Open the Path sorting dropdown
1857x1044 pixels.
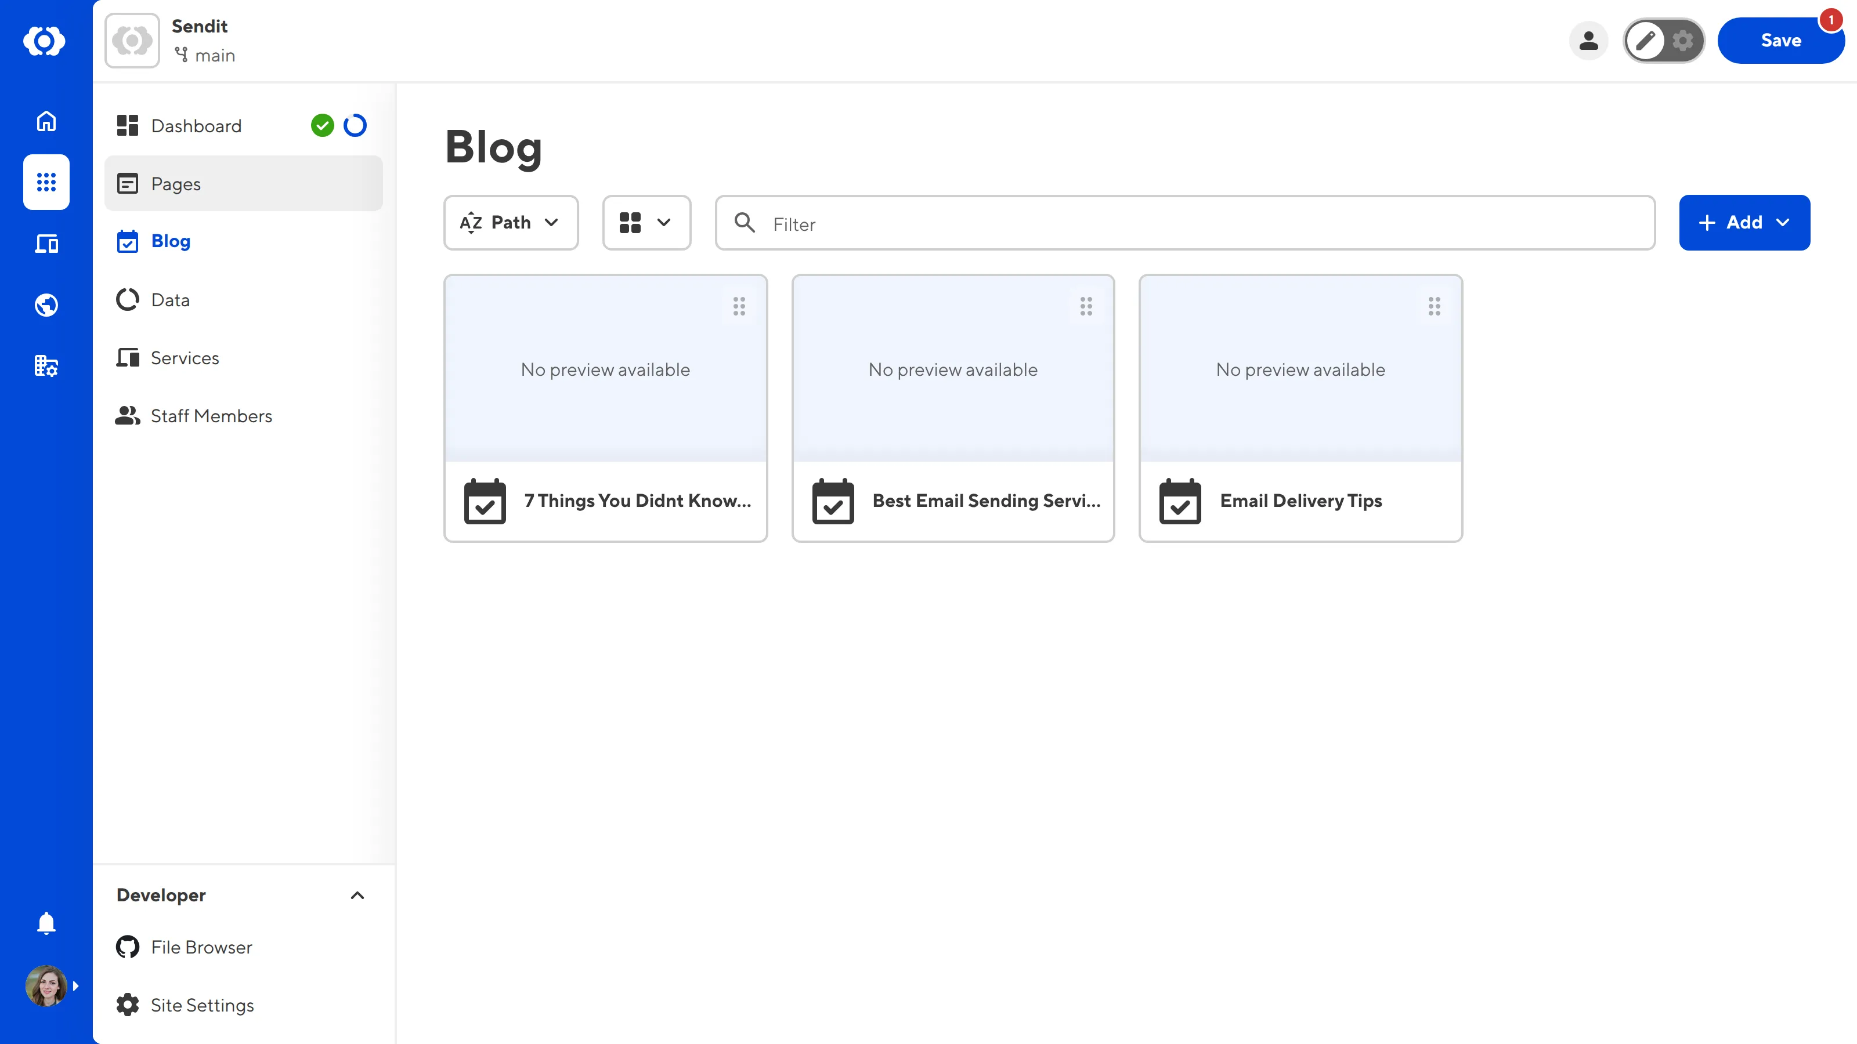point(511,223)
